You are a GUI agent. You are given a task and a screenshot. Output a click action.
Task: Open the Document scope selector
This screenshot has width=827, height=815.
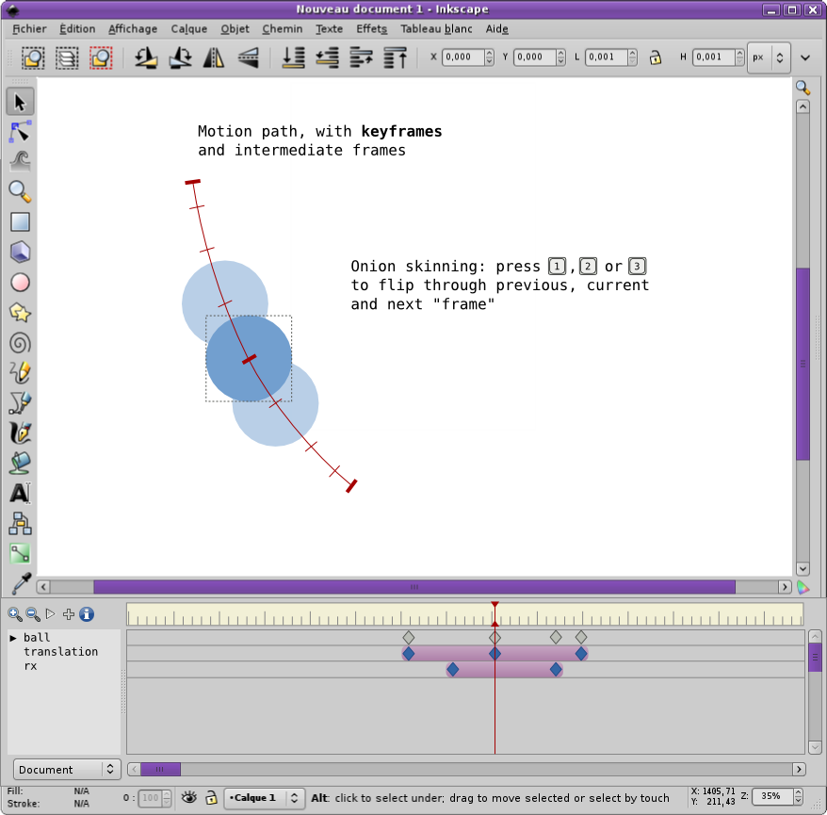pyautogui.click(x=66, y=770)
